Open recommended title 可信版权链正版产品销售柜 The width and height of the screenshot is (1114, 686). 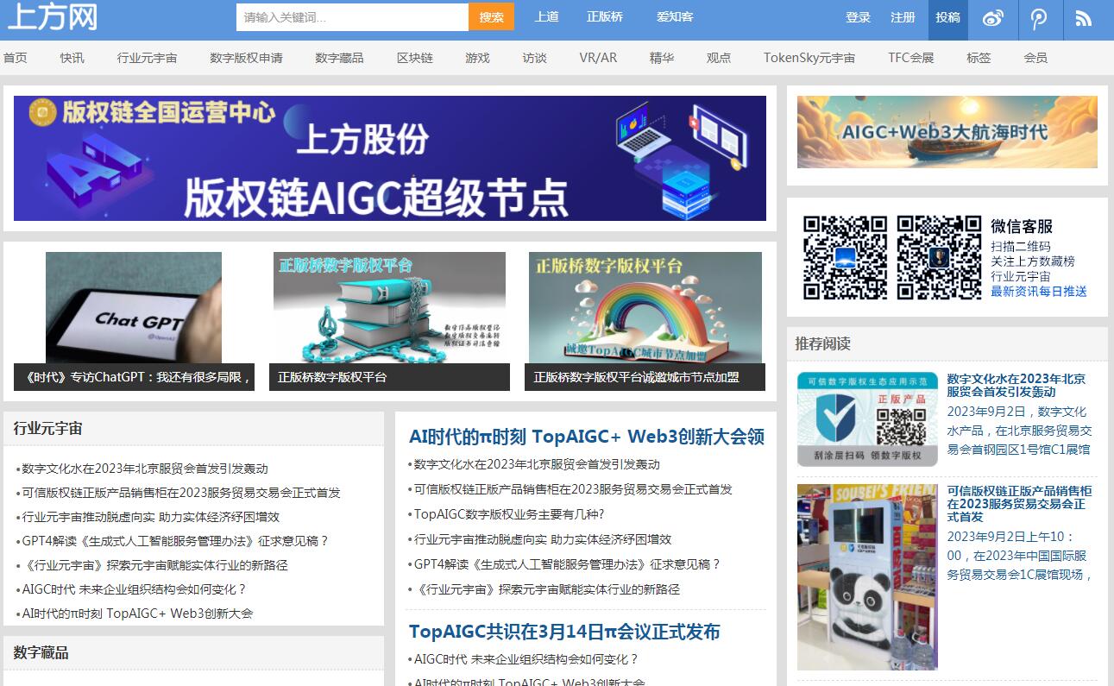1019,504
